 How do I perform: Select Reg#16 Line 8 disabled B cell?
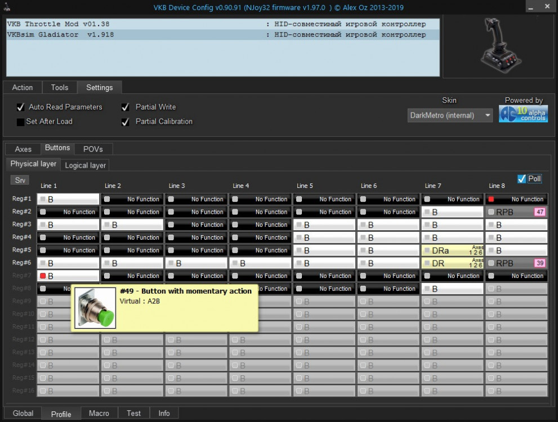point(516,391)
